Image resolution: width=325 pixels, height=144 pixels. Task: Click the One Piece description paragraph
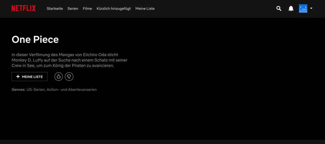(69, 60)
